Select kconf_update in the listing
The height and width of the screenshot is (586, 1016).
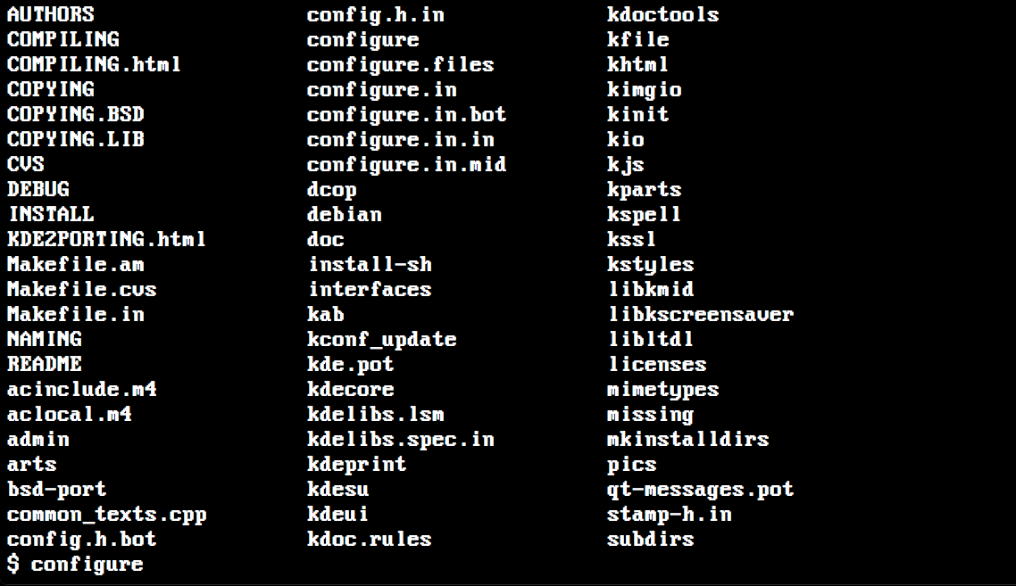pyautogui.click(x=381, y=339)
